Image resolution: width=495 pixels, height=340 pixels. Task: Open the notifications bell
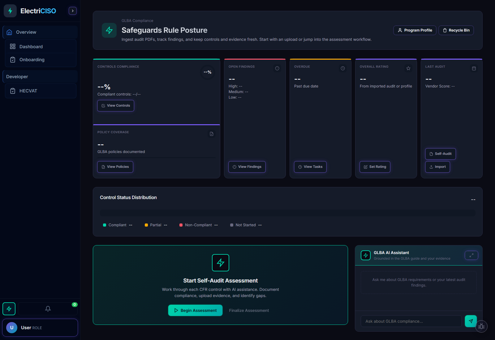[x=48, y=308]
